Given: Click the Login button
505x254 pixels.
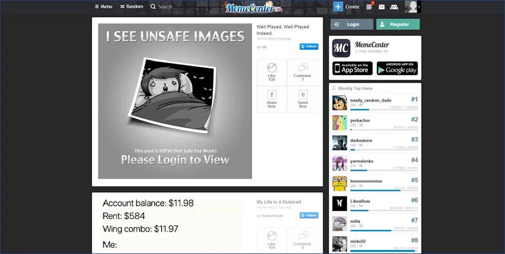Looking at the screenshot, I should tap(352, 24).
